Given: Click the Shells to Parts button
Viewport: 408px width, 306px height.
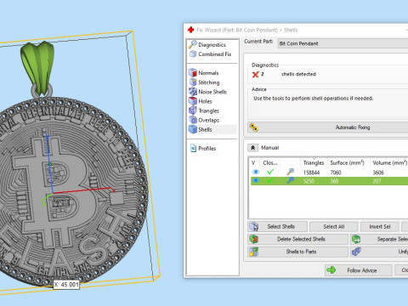Looking at the screenshot, I should (x=297, y=252).
